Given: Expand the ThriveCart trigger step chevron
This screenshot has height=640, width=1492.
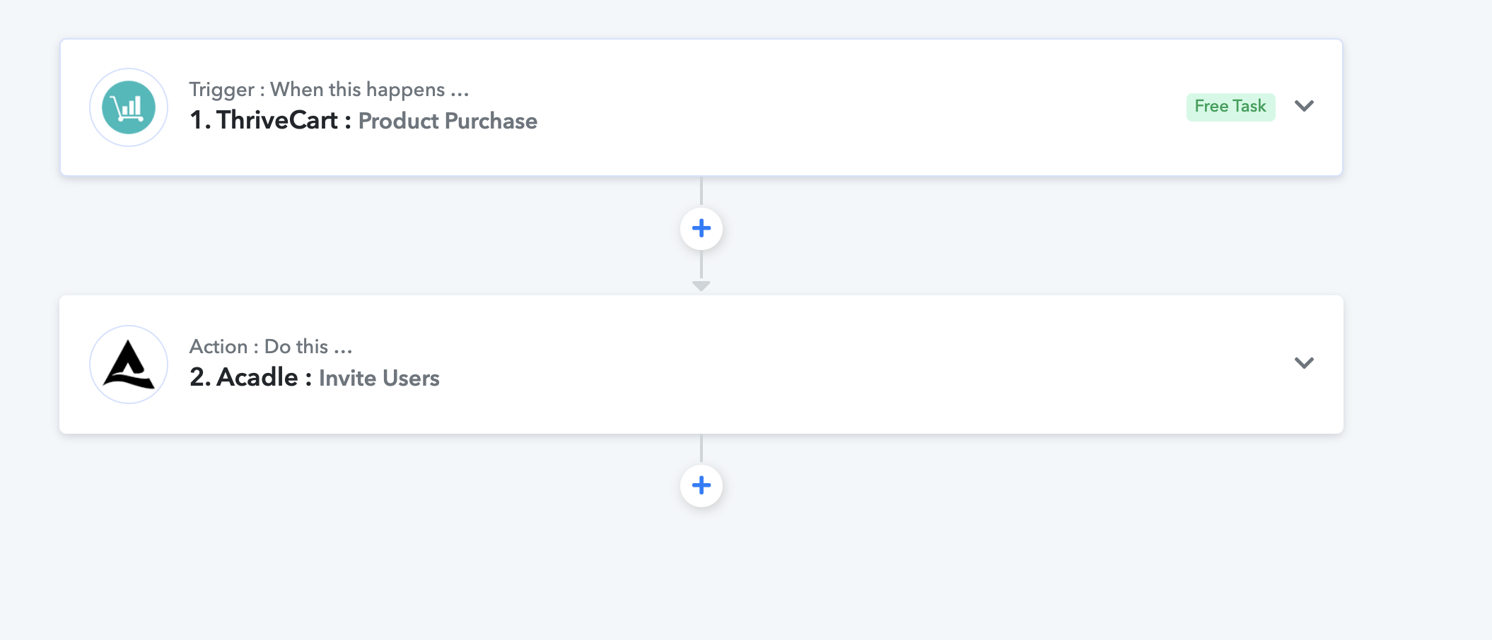Looking at the screenshot, I should pyautogui.click(x=1304, y=106).
